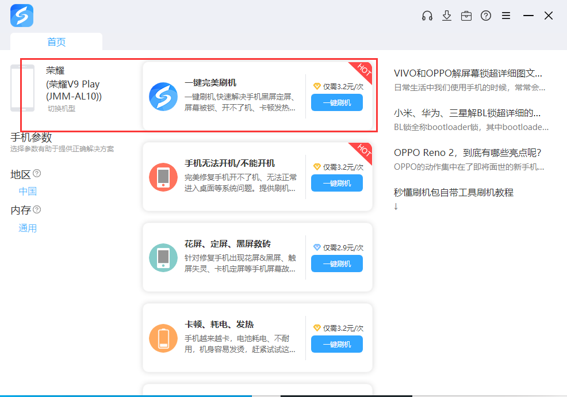Click 一键刷机 button for 花屏、定屏、黑屏救砖
The width and height of the screenshot is (567, 397).
pos(336,264)
